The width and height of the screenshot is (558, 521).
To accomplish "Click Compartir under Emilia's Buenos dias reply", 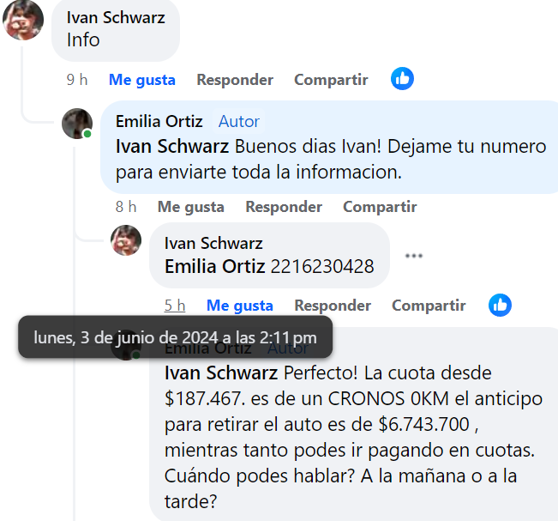I will (x=380, y=207).
